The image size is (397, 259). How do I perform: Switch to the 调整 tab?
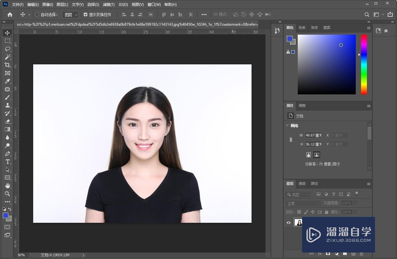coord(302,106)
